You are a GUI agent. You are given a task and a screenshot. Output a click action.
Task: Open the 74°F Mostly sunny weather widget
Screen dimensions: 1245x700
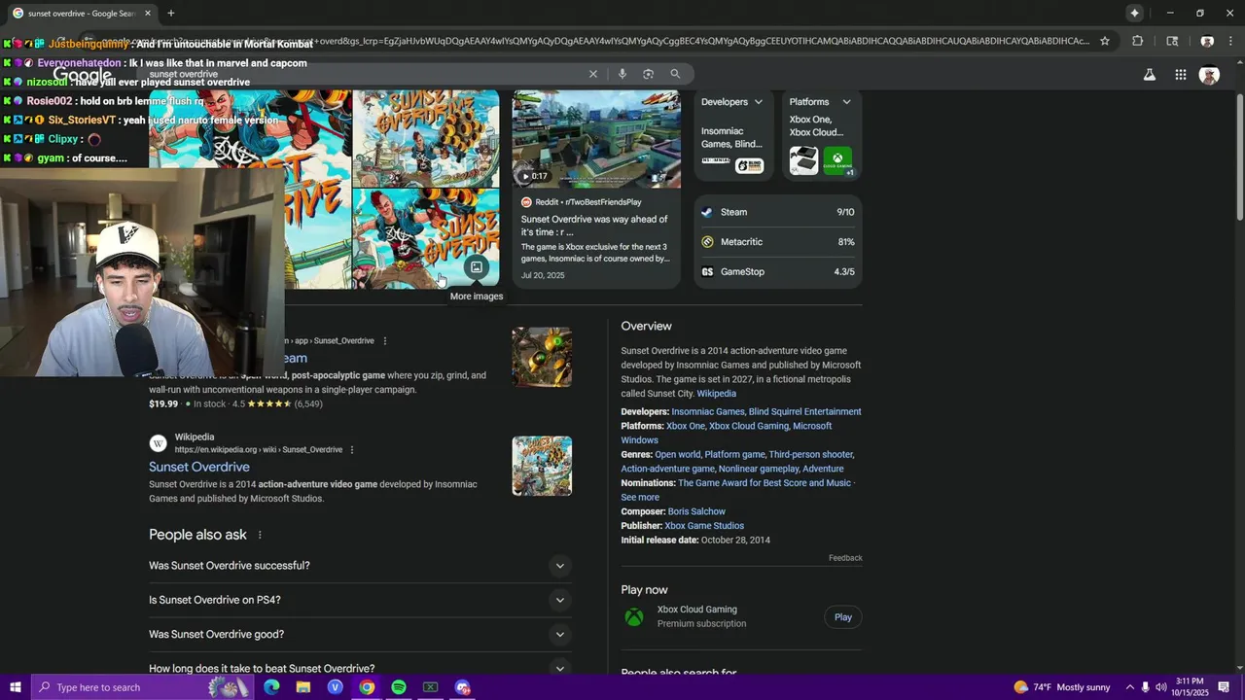1062,687
